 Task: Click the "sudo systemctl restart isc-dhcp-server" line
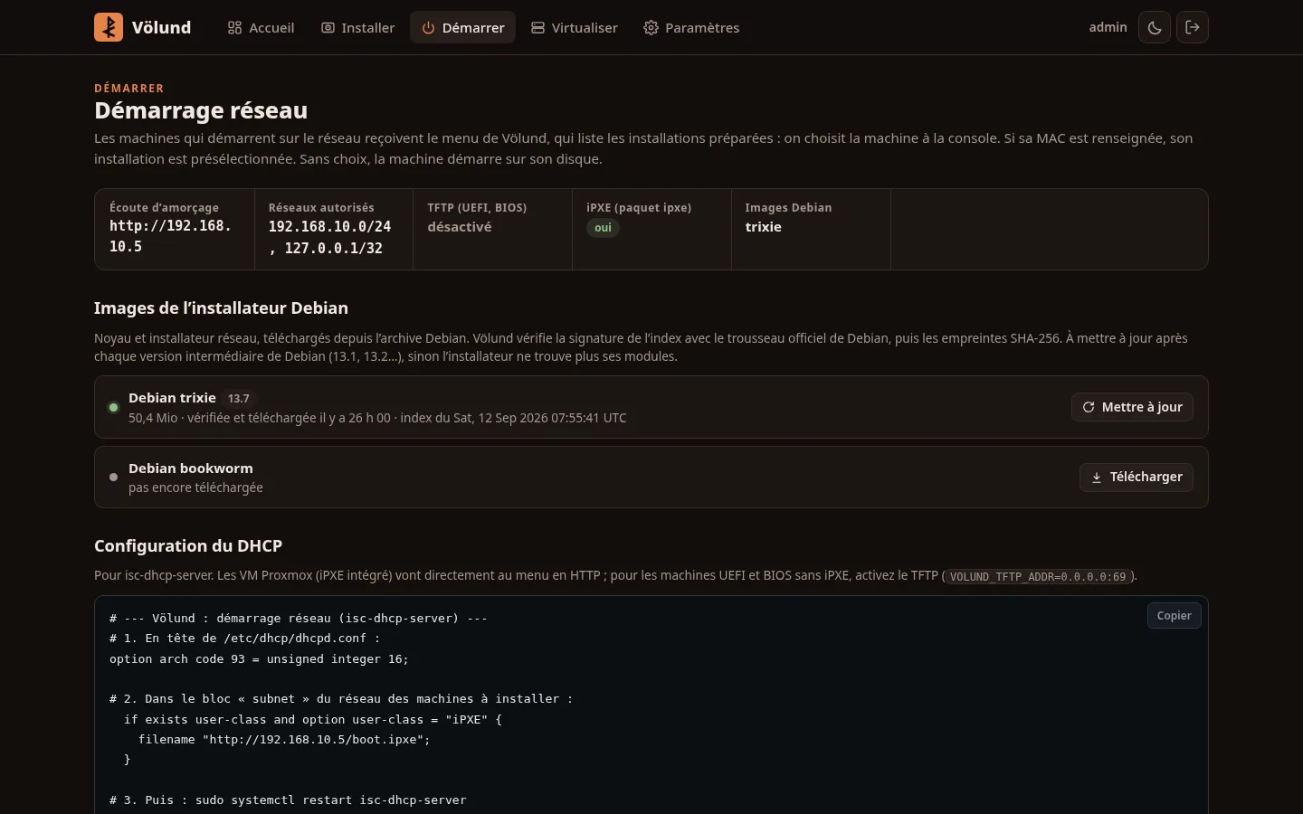point(288,800)
